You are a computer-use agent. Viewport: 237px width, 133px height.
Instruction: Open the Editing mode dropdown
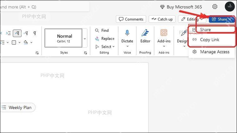pyautogui.click(x=192, y=19)
